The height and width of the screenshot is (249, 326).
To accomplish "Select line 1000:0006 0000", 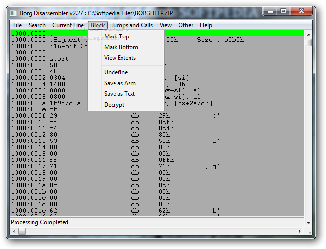I will click(157, 90).
